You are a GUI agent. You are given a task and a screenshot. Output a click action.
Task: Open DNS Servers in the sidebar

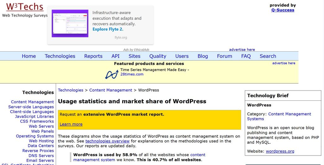click(x=41, y=156)
